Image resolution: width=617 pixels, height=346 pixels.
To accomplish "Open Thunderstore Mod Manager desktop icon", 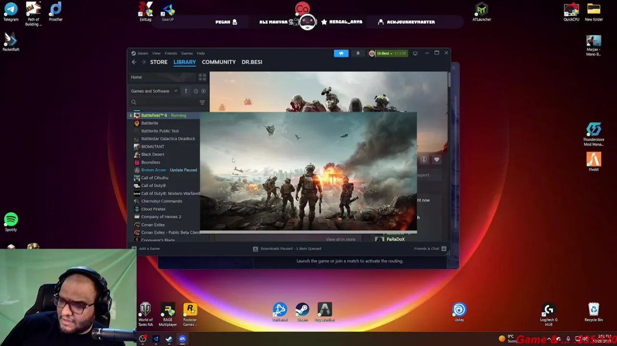I will tap(593, 135).
